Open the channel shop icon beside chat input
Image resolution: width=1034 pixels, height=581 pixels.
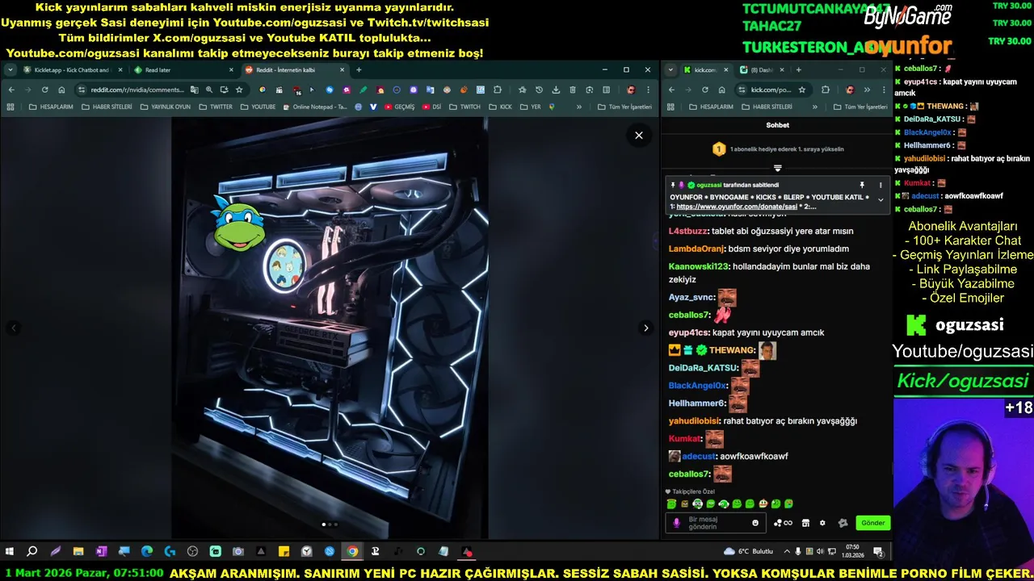tap(805, 523)
